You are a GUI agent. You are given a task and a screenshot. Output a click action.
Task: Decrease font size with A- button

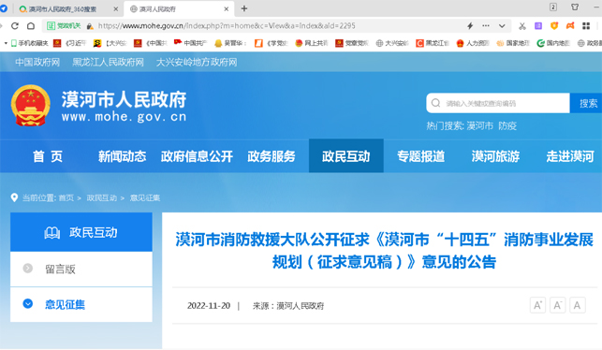pos(557,305)
